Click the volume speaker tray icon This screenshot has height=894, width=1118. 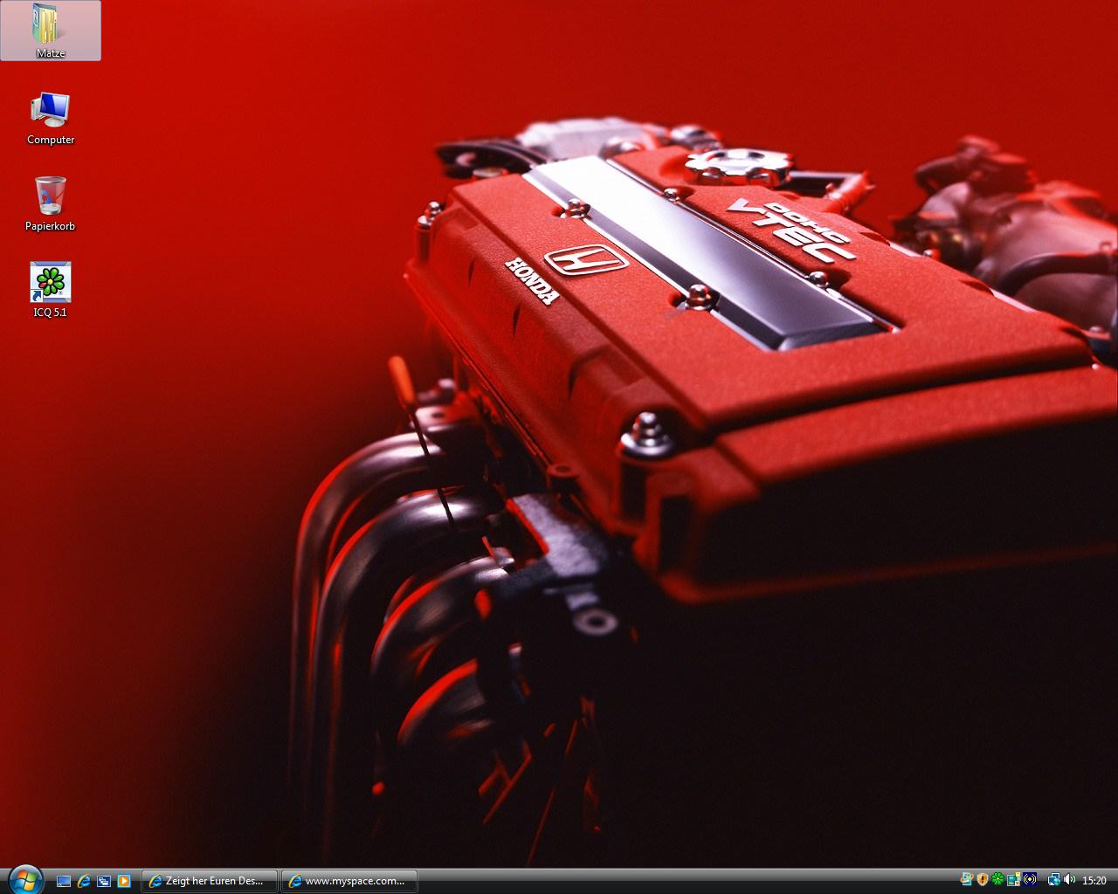[x=1069, y=879]
